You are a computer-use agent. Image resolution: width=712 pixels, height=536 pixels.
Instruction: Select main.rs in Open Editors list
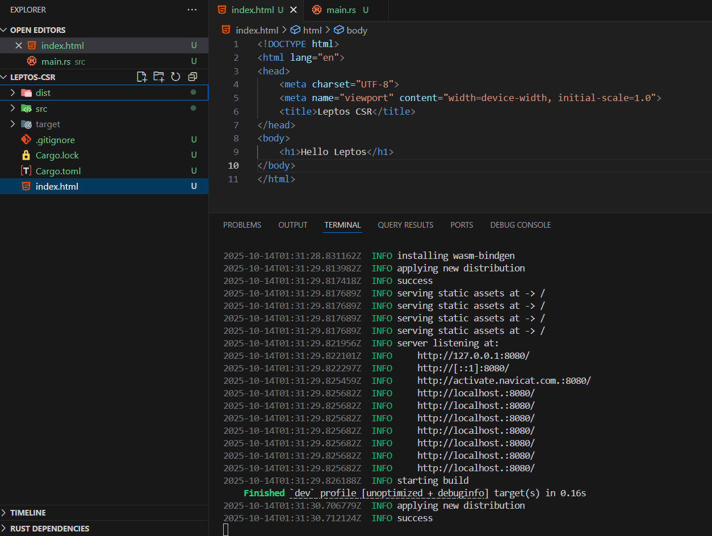coord(104,61)
